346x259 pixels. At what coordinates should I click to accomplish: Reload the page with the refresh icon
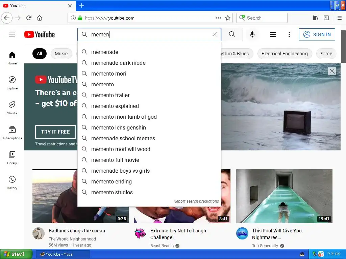click(29, 18)
